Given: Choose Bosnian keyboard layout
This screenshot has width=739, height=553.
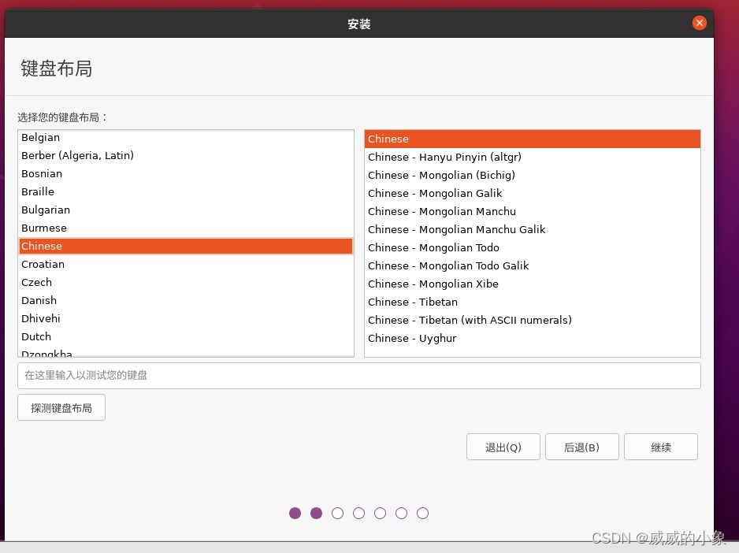Looking at the screenshot, I should point(186,173).
